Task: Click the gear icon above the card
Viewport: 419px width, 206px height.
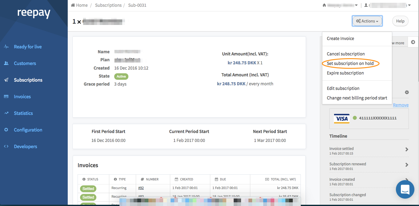Action: point(407,92)
